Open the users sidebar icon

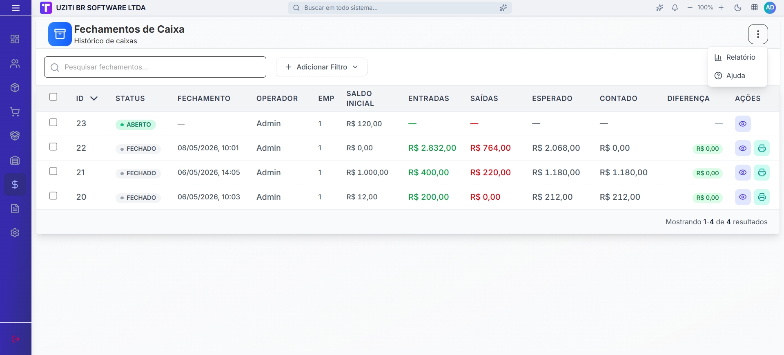pos(15,64)
